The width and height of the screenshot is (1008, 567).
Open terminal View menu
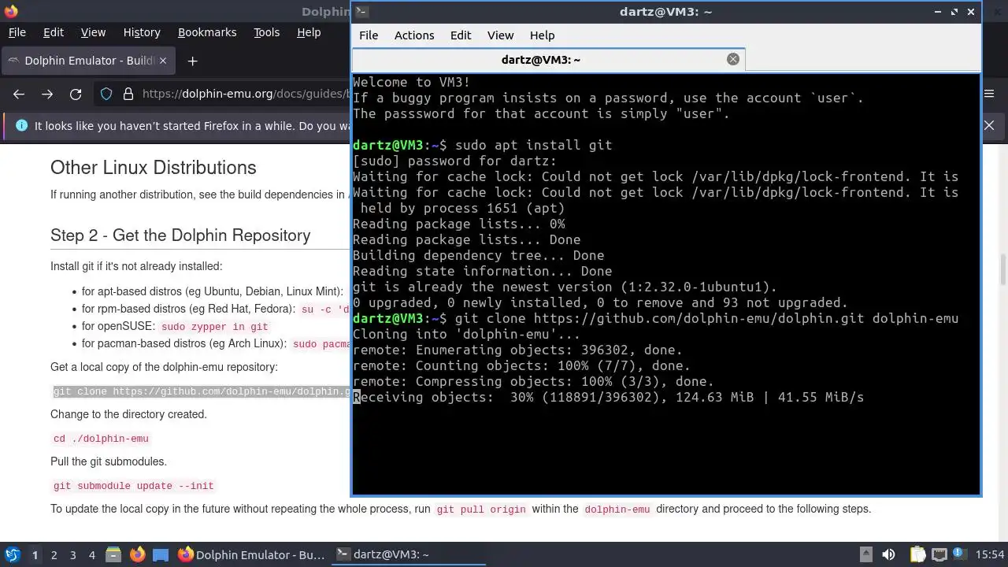[500, 35]
